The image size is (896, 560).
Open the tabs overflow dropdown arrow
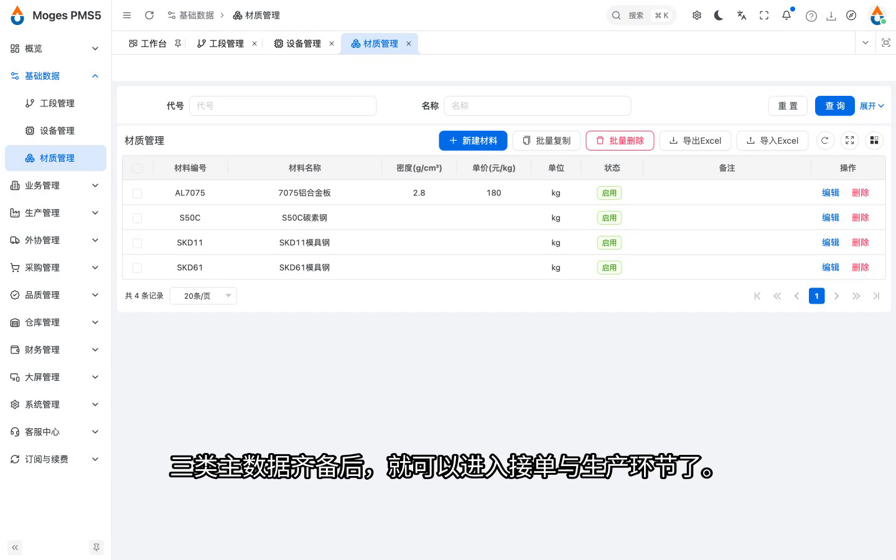[865, 43]
